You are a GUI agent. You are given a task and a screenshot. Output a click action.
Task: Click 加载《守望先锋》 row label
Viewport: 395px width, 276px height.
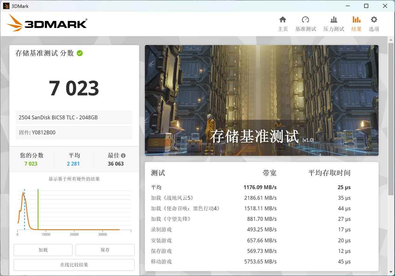(171, 219)
